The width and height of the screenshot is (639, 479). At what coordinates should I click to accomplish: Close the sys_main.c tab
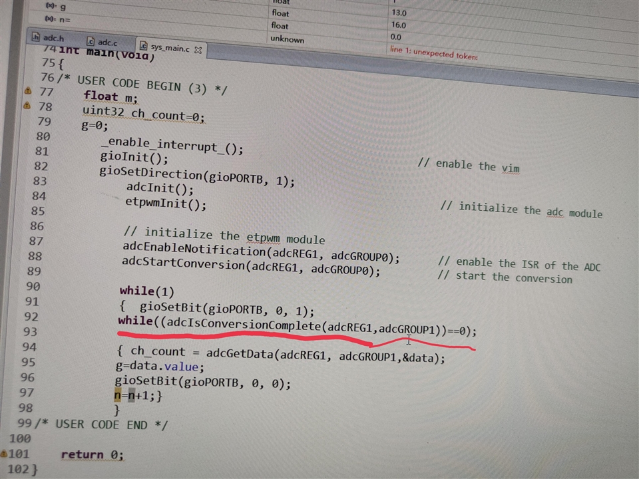pyautogui.click(x=198, y=50)
